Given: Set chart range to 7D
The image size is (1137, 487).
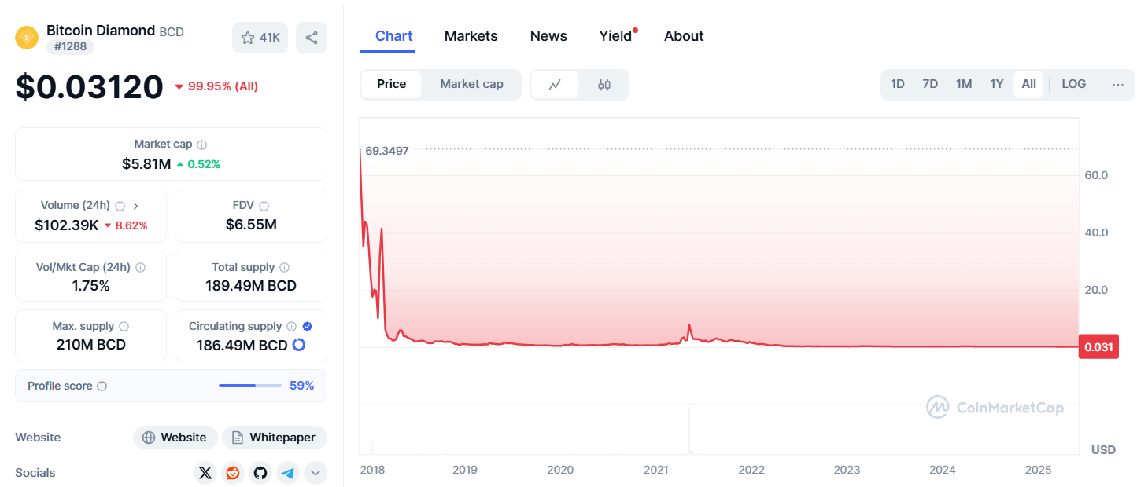Looking at the screenshot, I should [x=930, y=84].
